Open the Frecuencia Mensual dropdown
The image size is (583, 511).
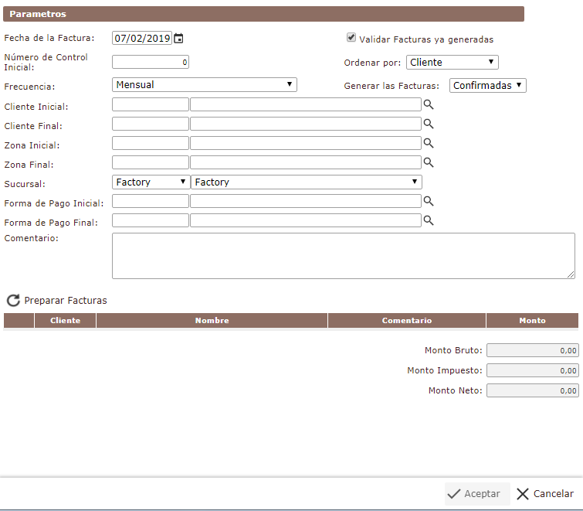[204, 85]
